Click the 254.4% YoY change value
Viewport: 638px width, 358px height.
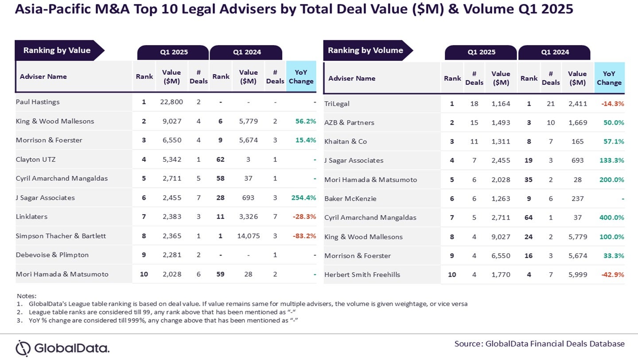click(x=303, y=198)
